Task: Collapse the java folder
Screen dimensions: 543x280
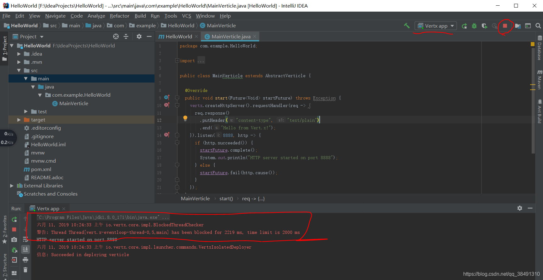Action: point(33,87)
